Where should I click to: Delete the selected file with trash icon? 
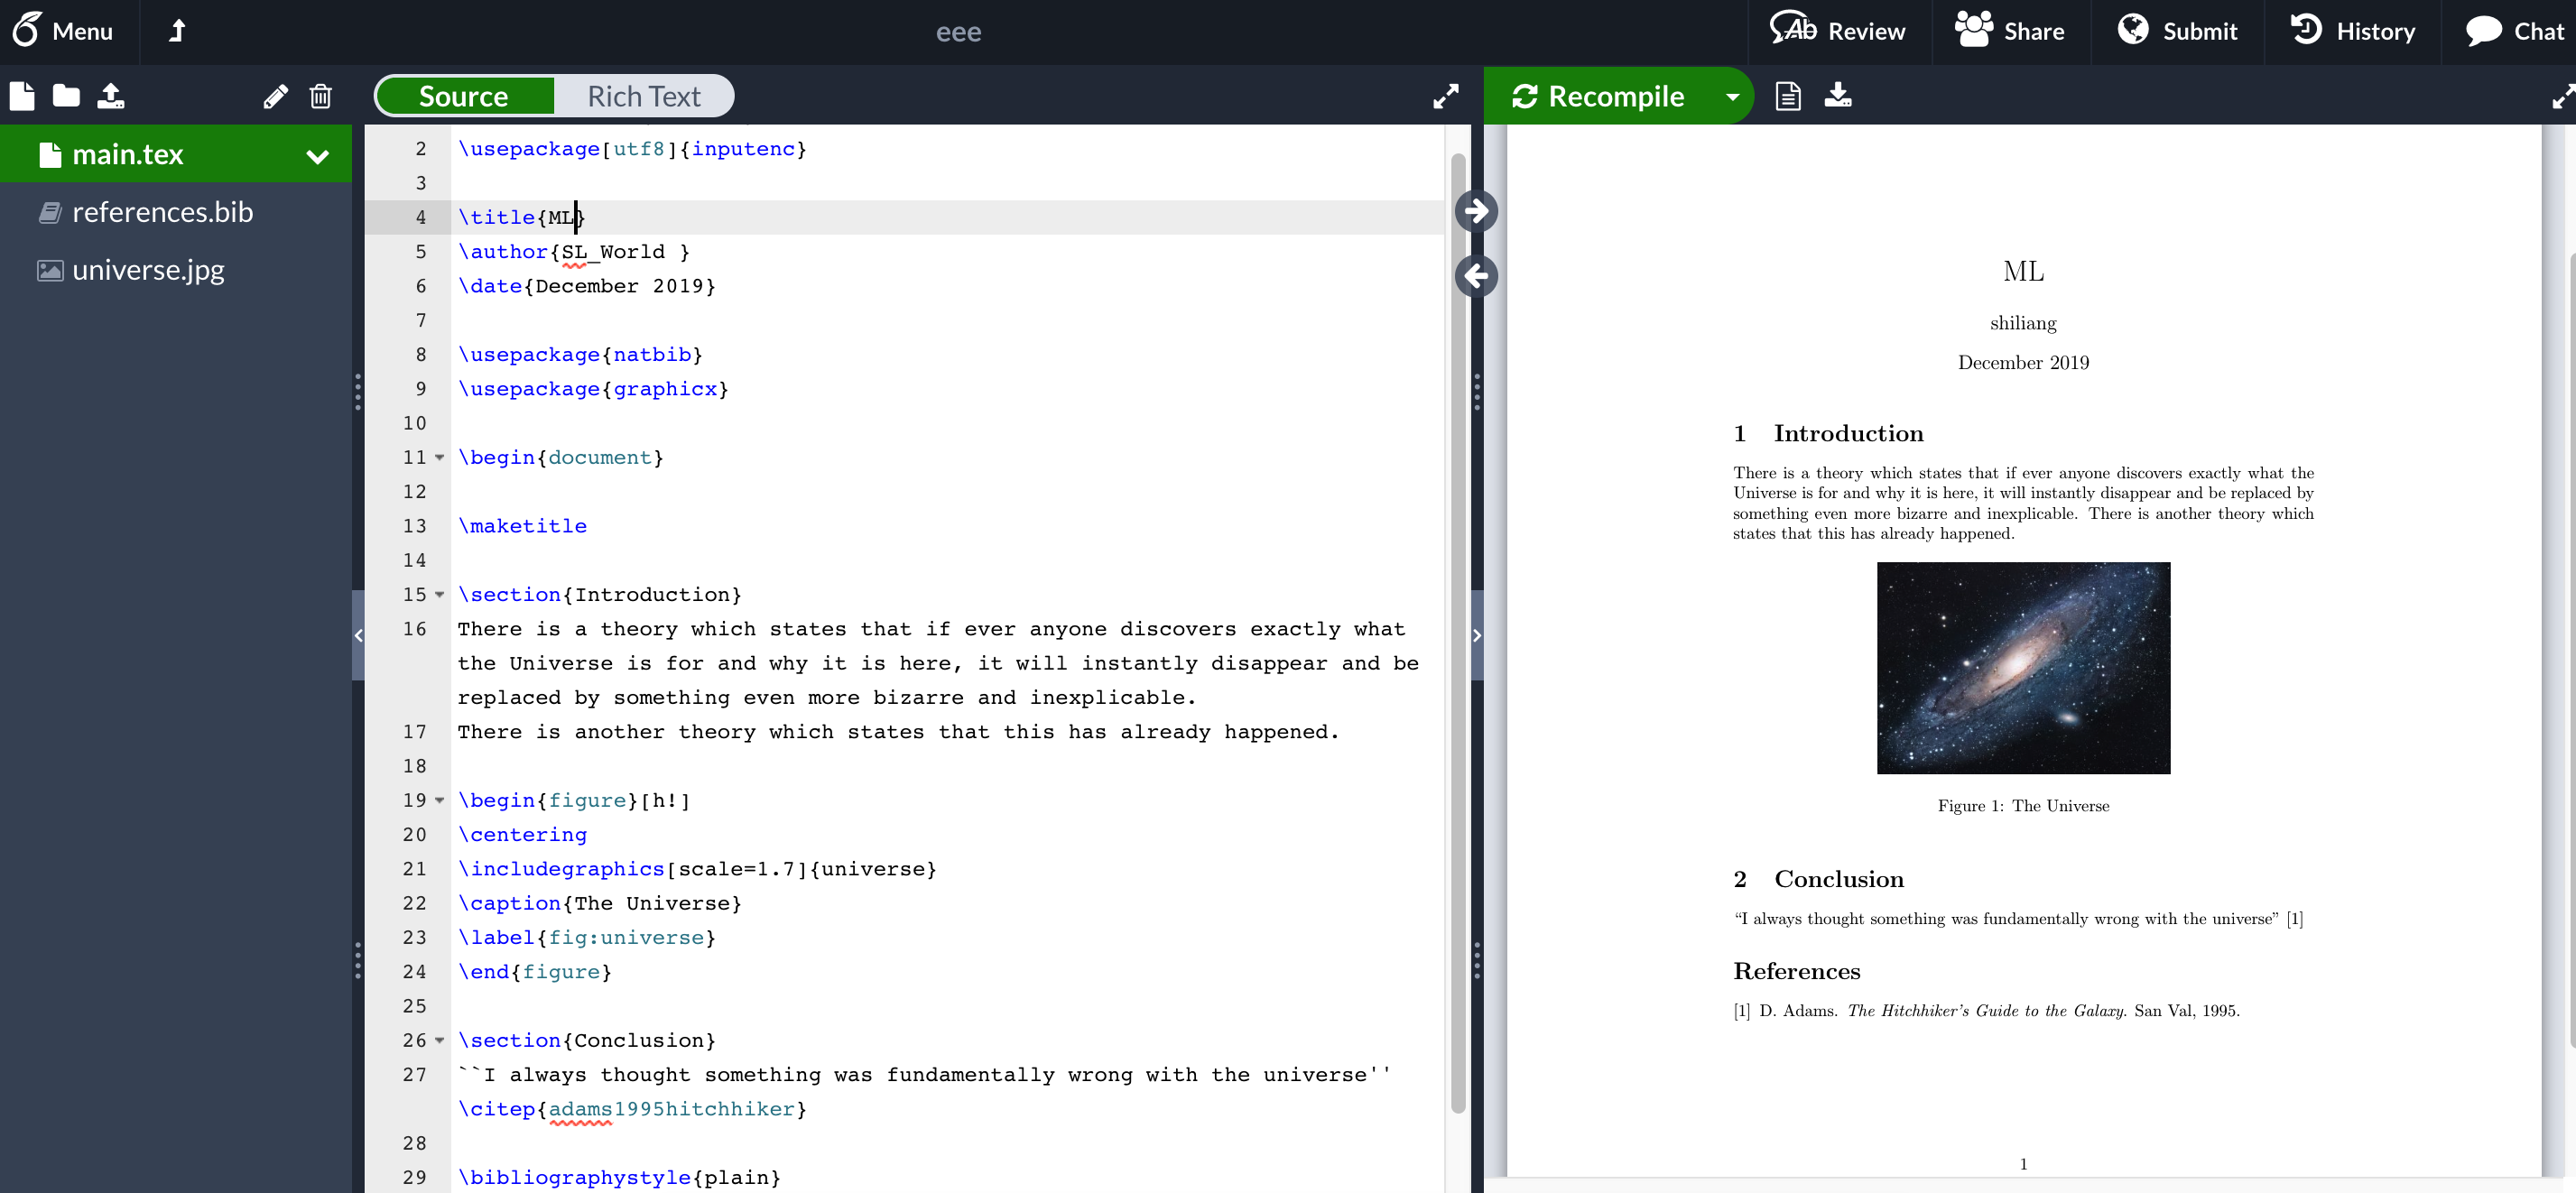320,96
